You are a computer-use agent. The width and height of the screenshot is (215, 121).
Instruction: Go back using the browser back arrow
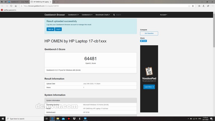[3, 6]
